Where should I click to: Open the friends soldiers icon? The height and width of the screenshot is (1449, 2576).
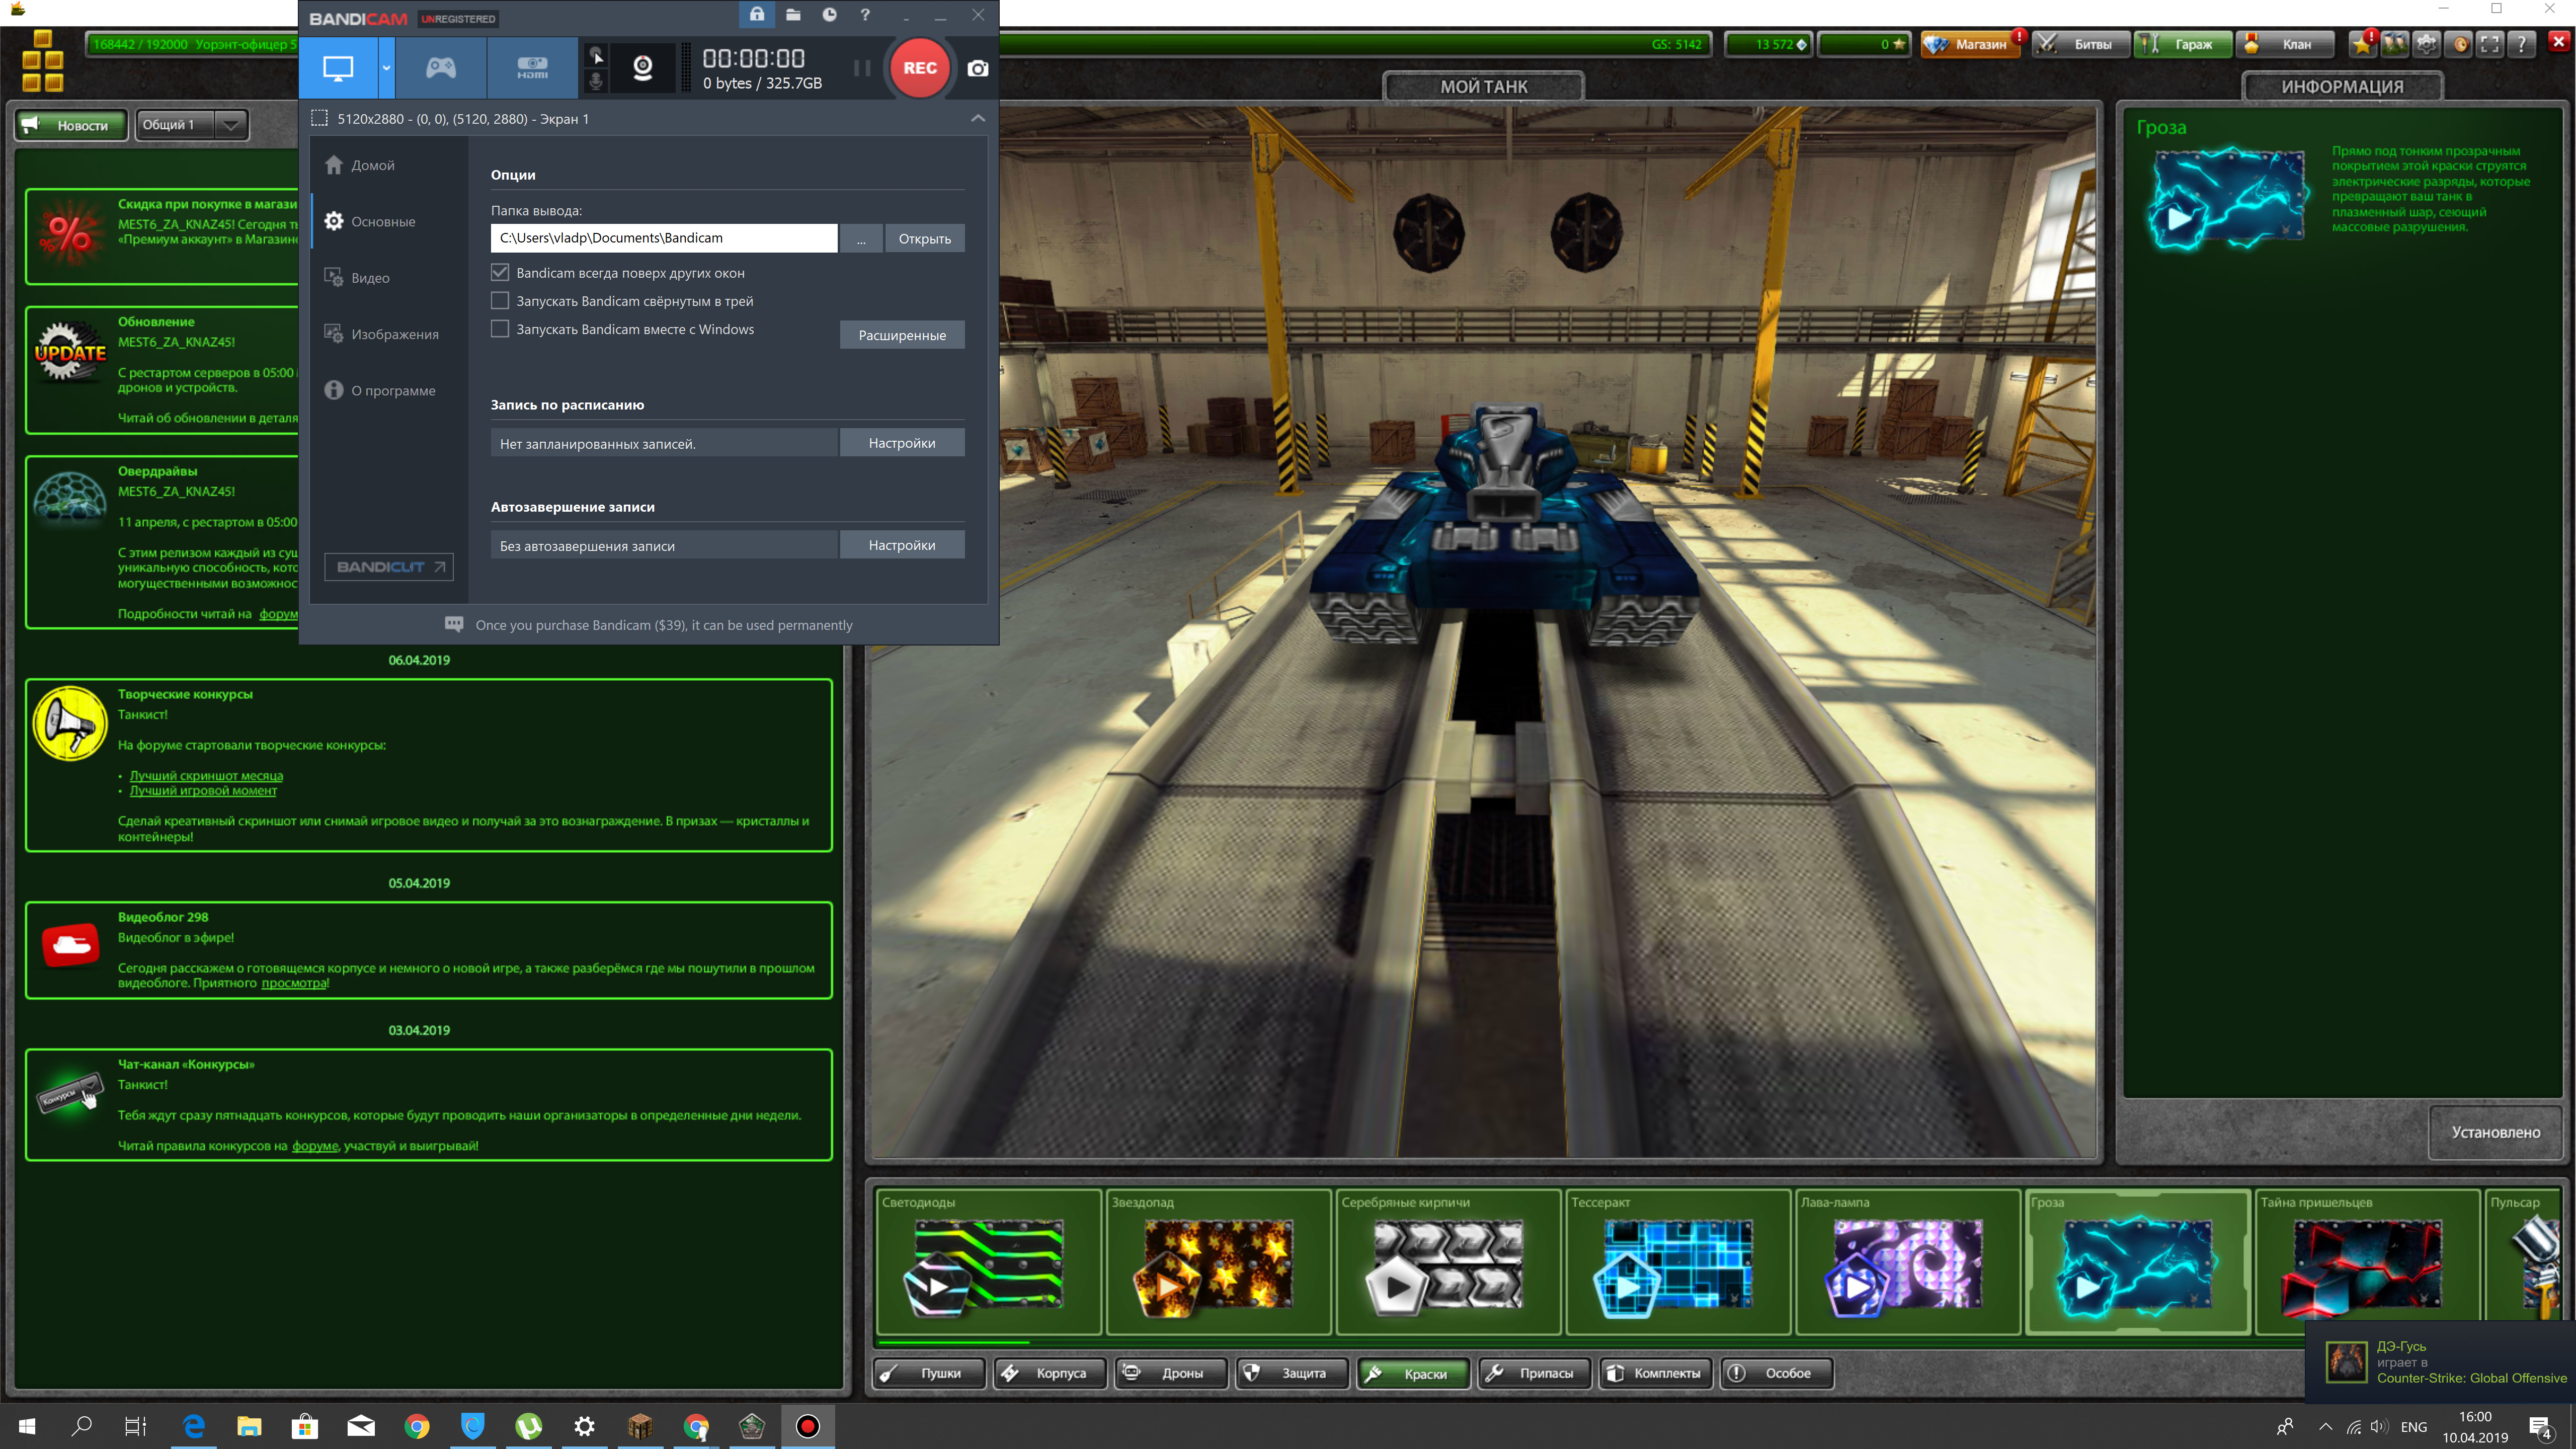[x=2395, y=44]
